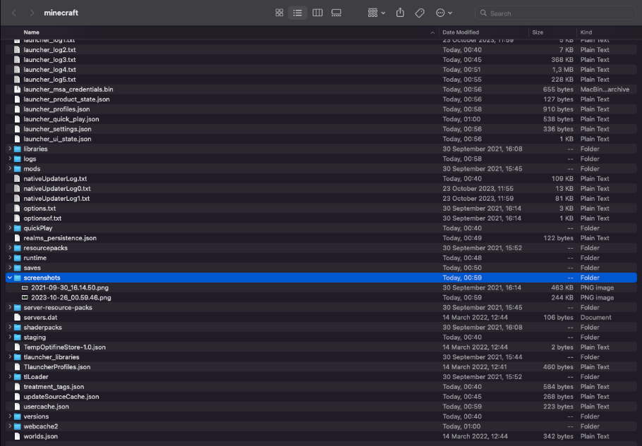The image size is (642, 446).
Task: Expand the versions folder
Action: (x=10, y=416)
